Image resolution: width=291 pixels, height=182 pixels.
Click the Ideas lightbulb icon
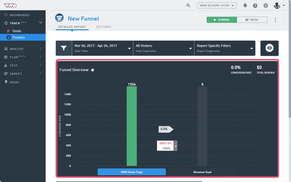pyautogui.click(x=6, y=82)
